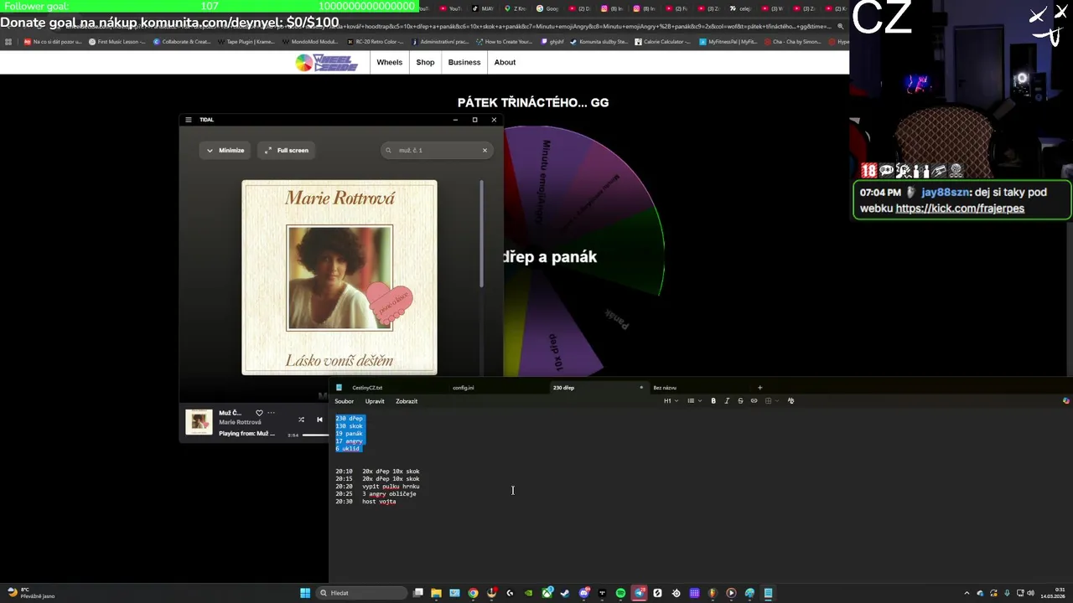Open the Calorie Calculator bookmark
The width and height of the screenshot is (1073, 603).
coord(662,41)
